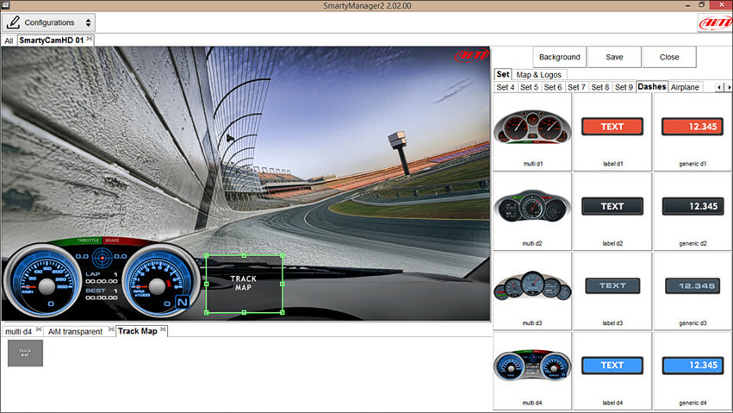Save the overlay configuration
Viewport: 733px width, 413px height.
coord(614,57)
